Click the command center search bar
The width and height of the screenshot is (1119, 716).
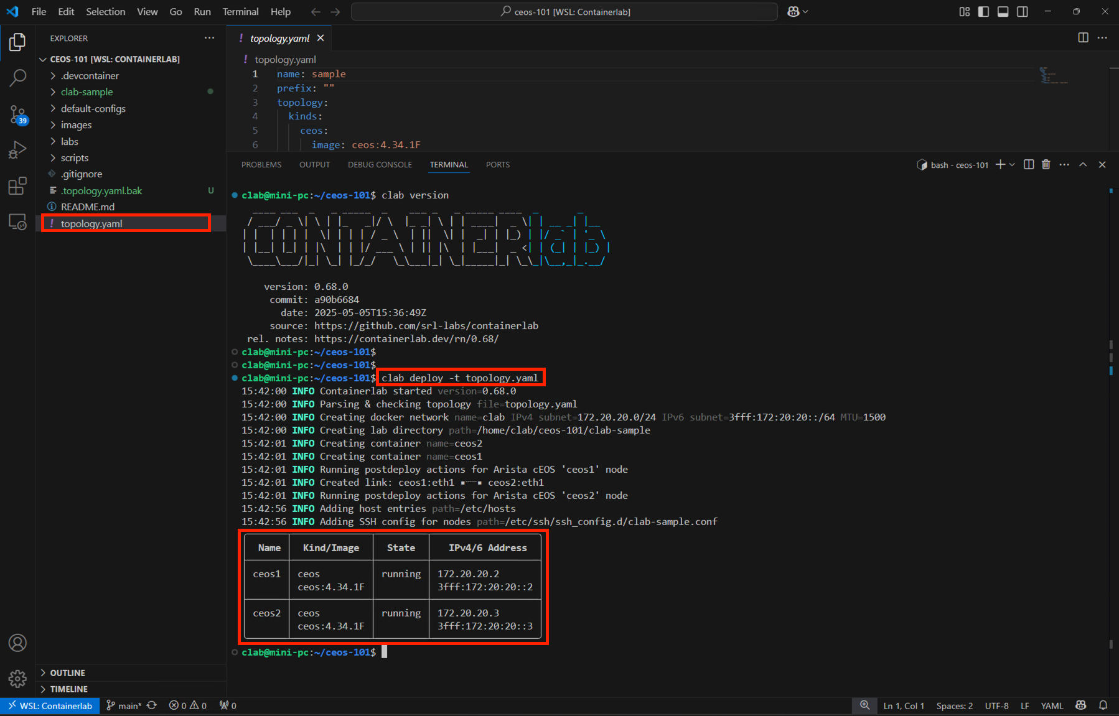[x=564, y=11]
